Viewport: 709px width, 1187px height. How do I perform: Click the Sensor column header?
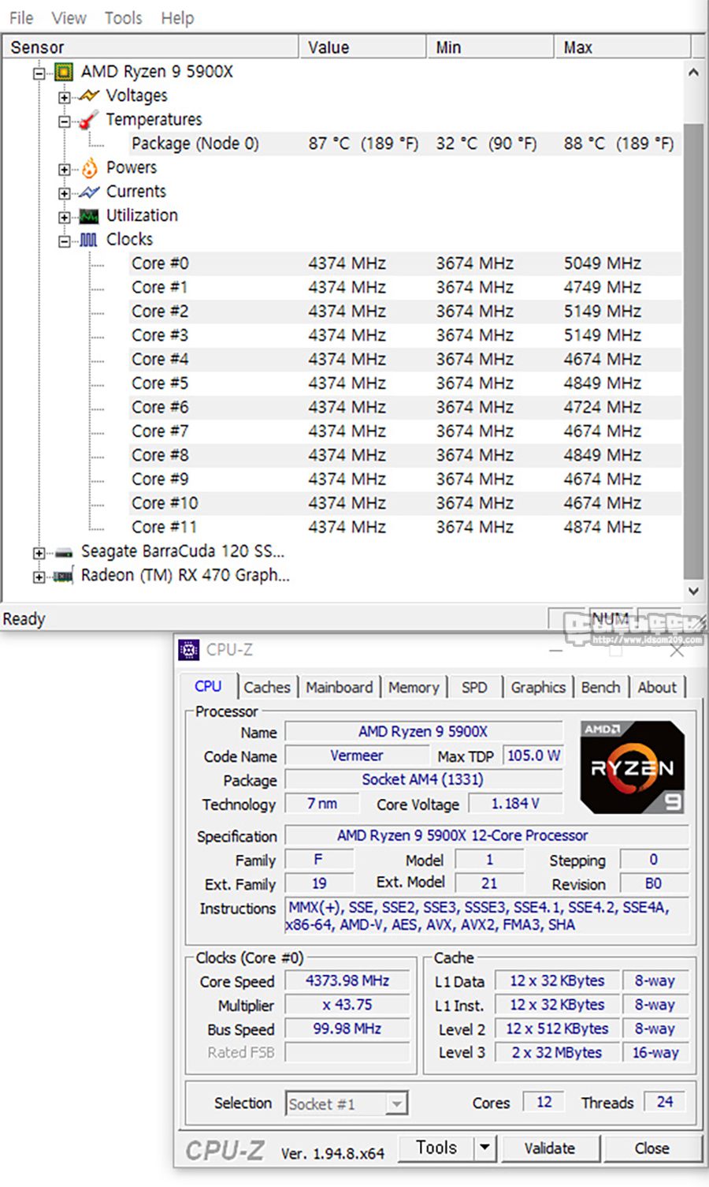point(150,47)
